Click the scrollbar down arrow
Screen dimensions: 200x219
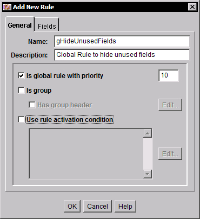point(148,174)
